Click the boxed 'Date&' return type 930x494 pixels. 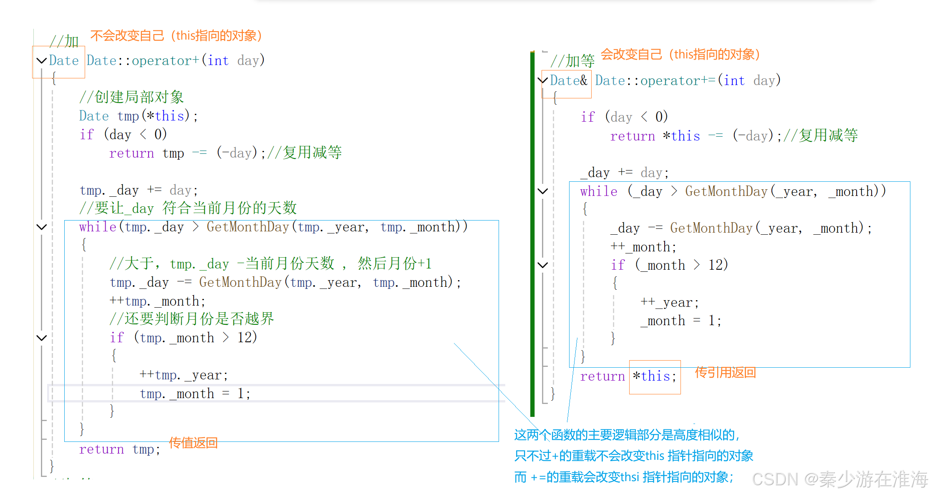569,80
